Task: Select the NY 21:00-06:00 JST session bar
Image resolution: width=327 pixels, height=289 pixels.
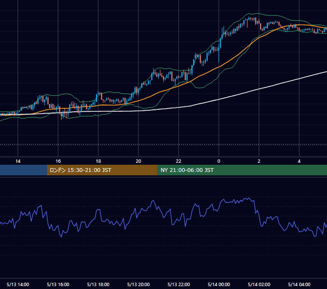Action: (242, 170)
